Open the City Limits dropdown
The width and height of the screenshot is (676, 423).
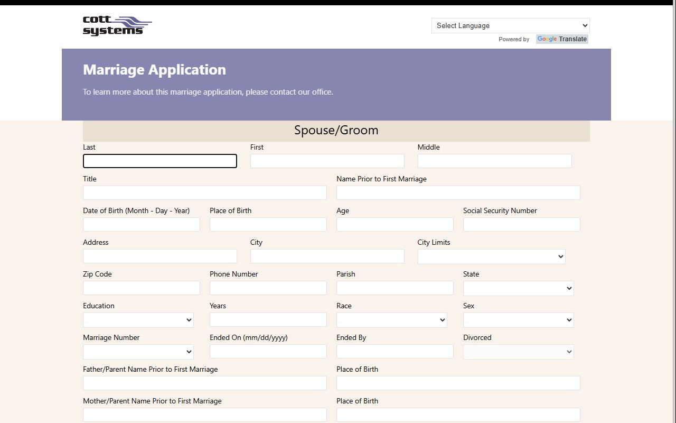pos(492,256)
